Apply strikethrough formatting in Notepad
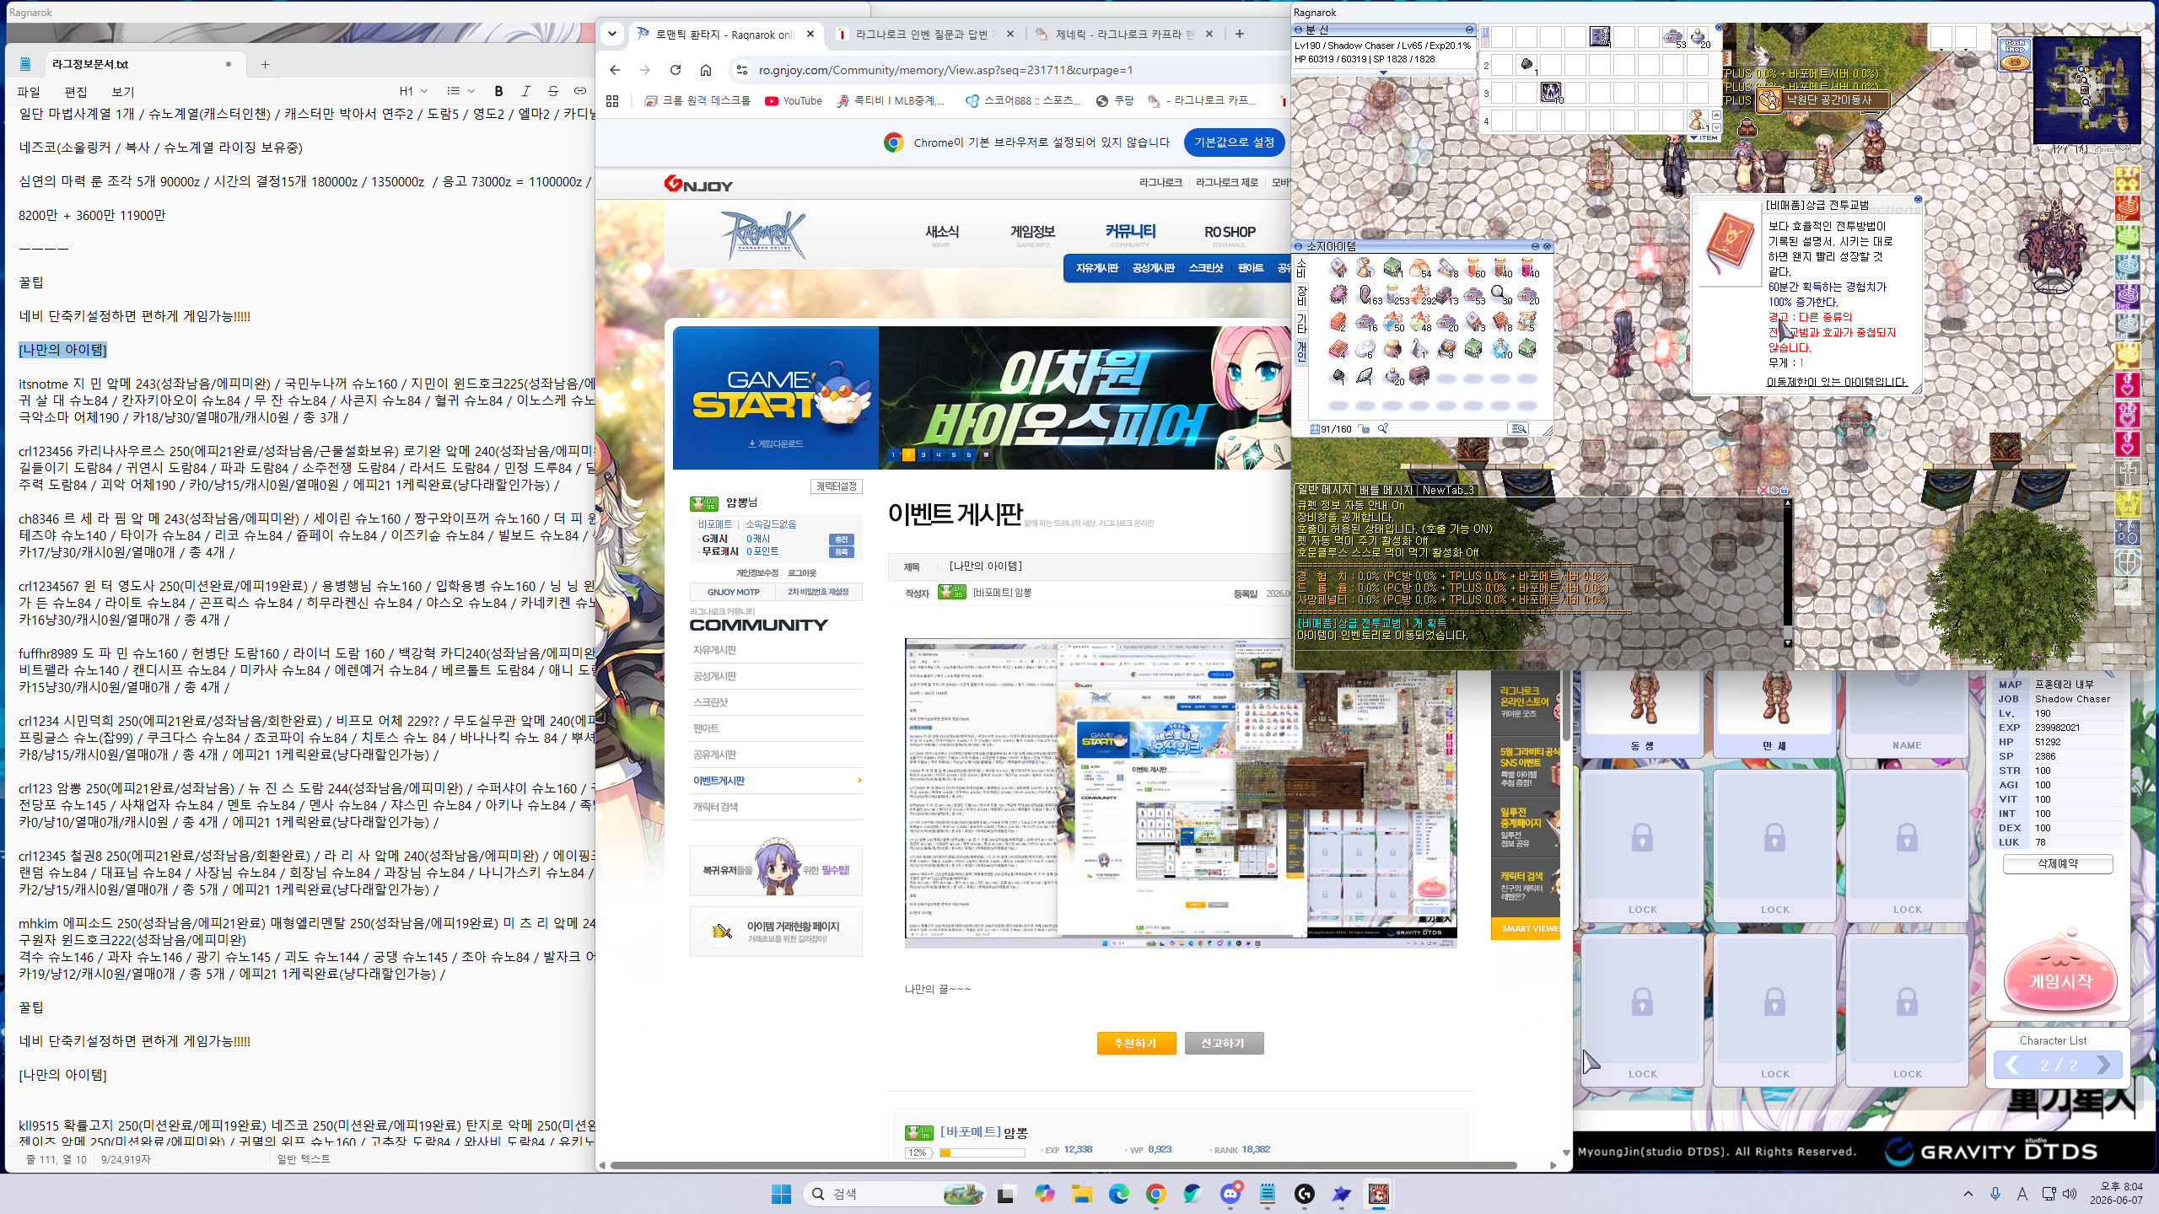The height and width of the screenshot is (1214, 2159). [x=552, y=91]
